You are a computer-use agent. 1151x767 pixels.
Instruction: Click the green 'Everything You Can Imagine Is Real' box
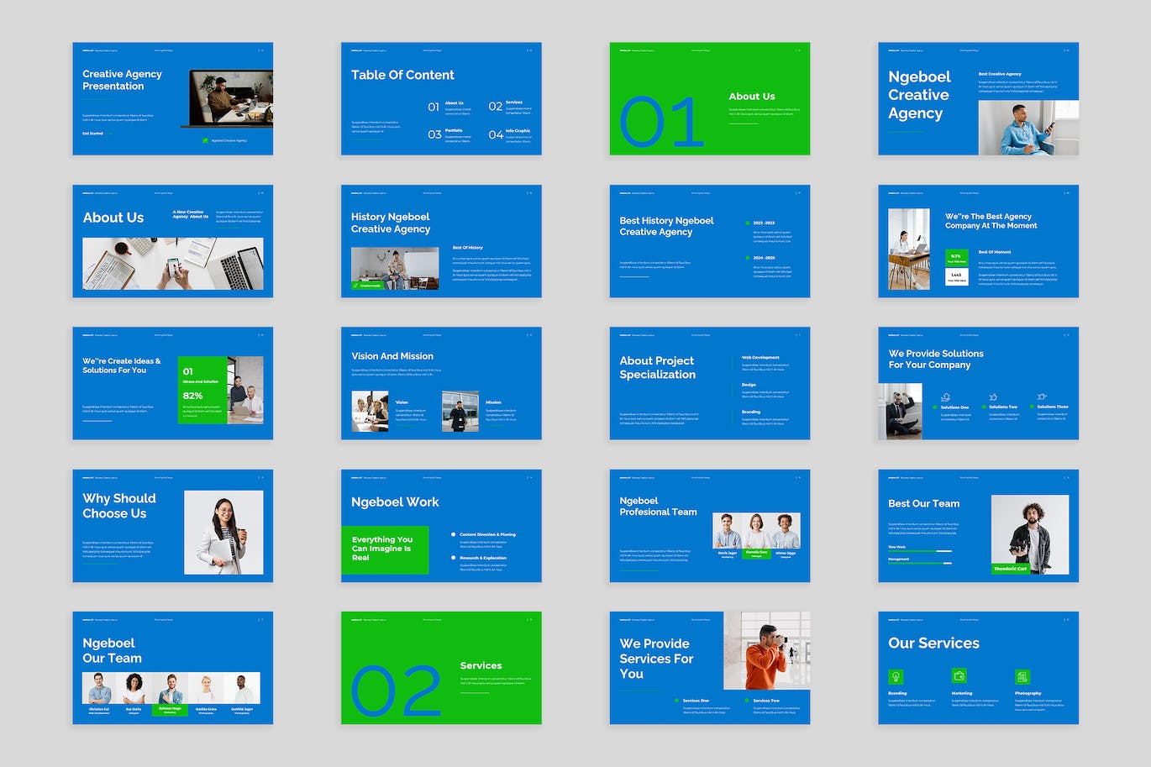(x=385, y=549)
